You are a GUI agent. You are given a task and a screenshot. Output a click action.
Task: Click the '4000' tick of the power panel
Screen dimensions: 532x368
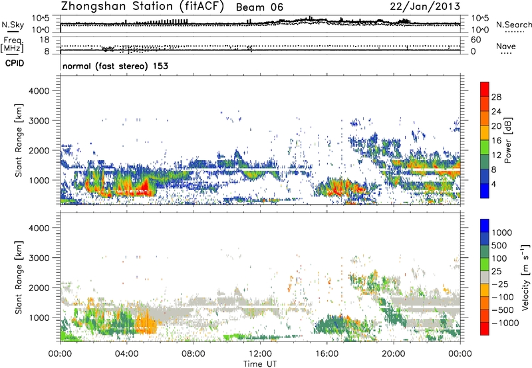coord(39,91)
